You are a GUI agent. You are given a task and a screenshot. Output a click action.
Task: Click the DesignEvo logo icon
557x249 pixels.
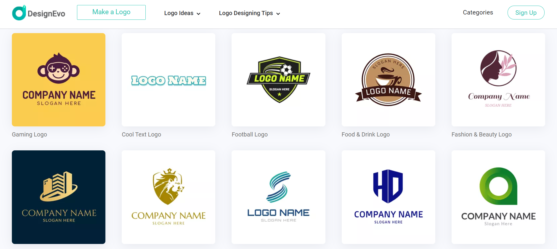(x=19, y=13)
